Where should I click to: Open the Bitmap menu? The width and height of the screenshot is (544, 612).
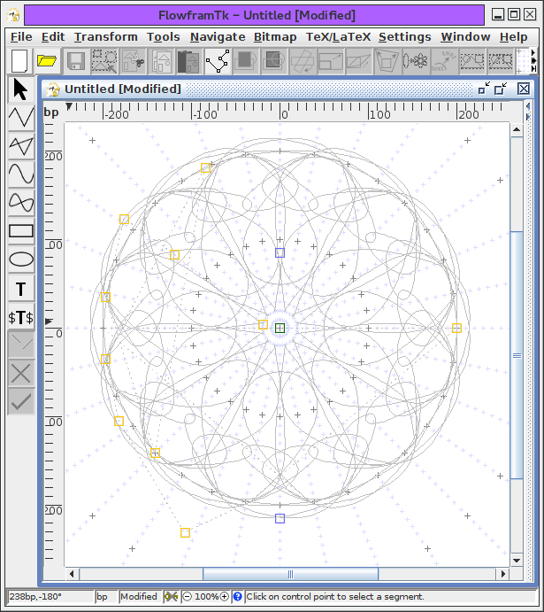[x=275, y=36]
